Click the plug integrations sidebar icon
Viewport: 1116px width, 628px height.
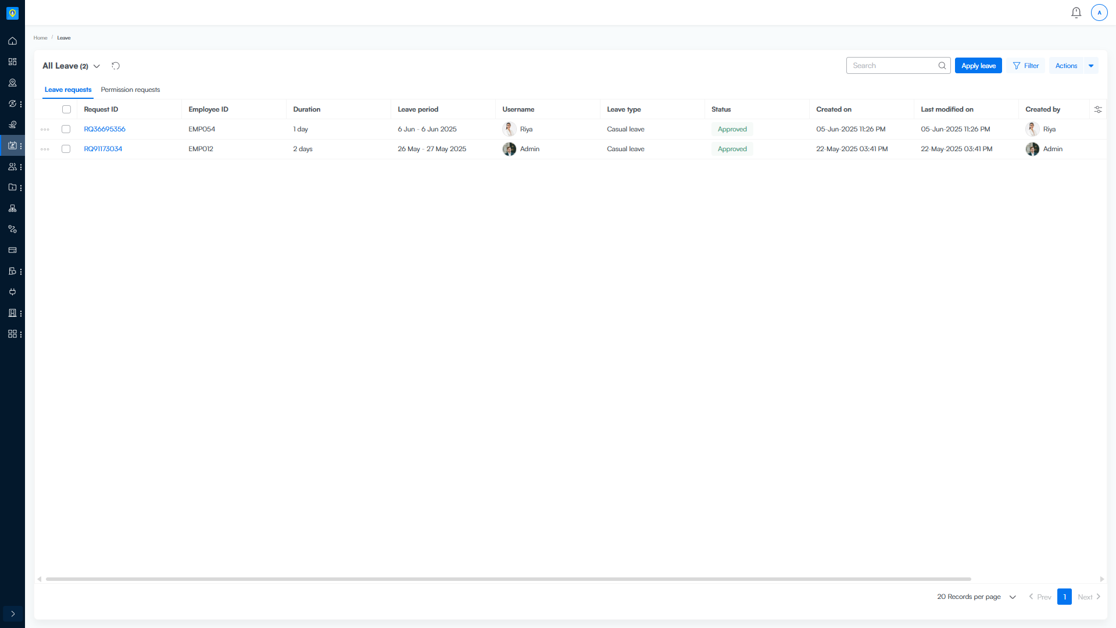(x=12, y=292)
